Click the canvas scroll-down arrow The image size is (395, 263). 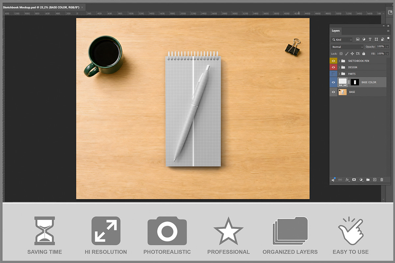[383, 199]
